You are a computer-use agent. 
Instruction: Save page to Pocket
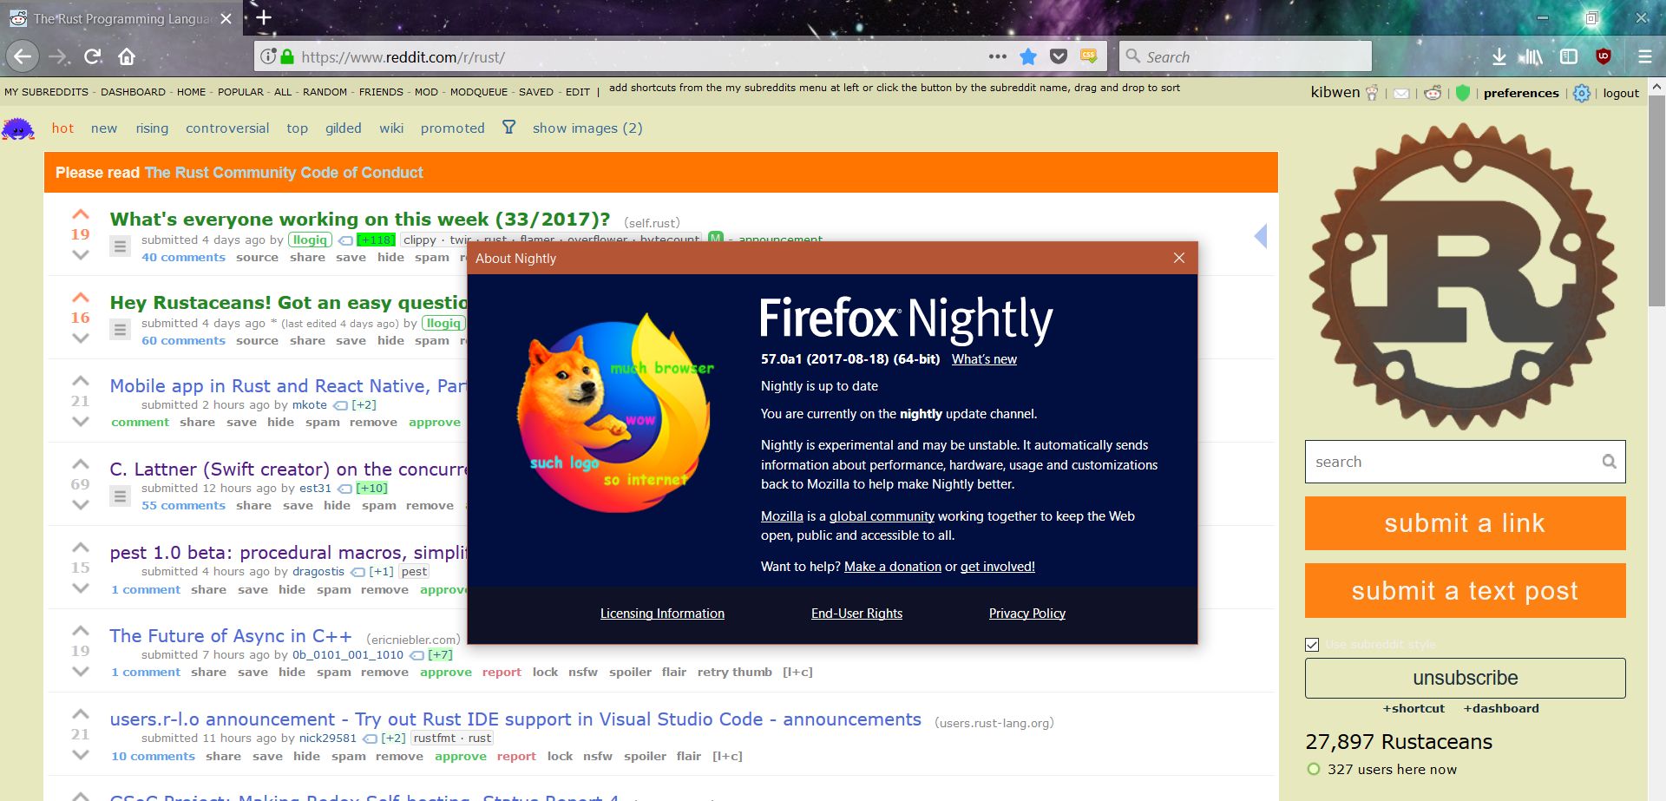(x=1059, y=56)
